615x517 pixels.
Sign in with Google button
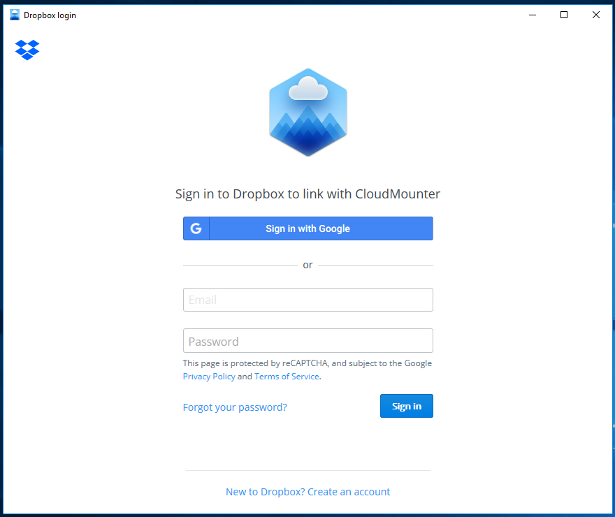coord(308,228)
